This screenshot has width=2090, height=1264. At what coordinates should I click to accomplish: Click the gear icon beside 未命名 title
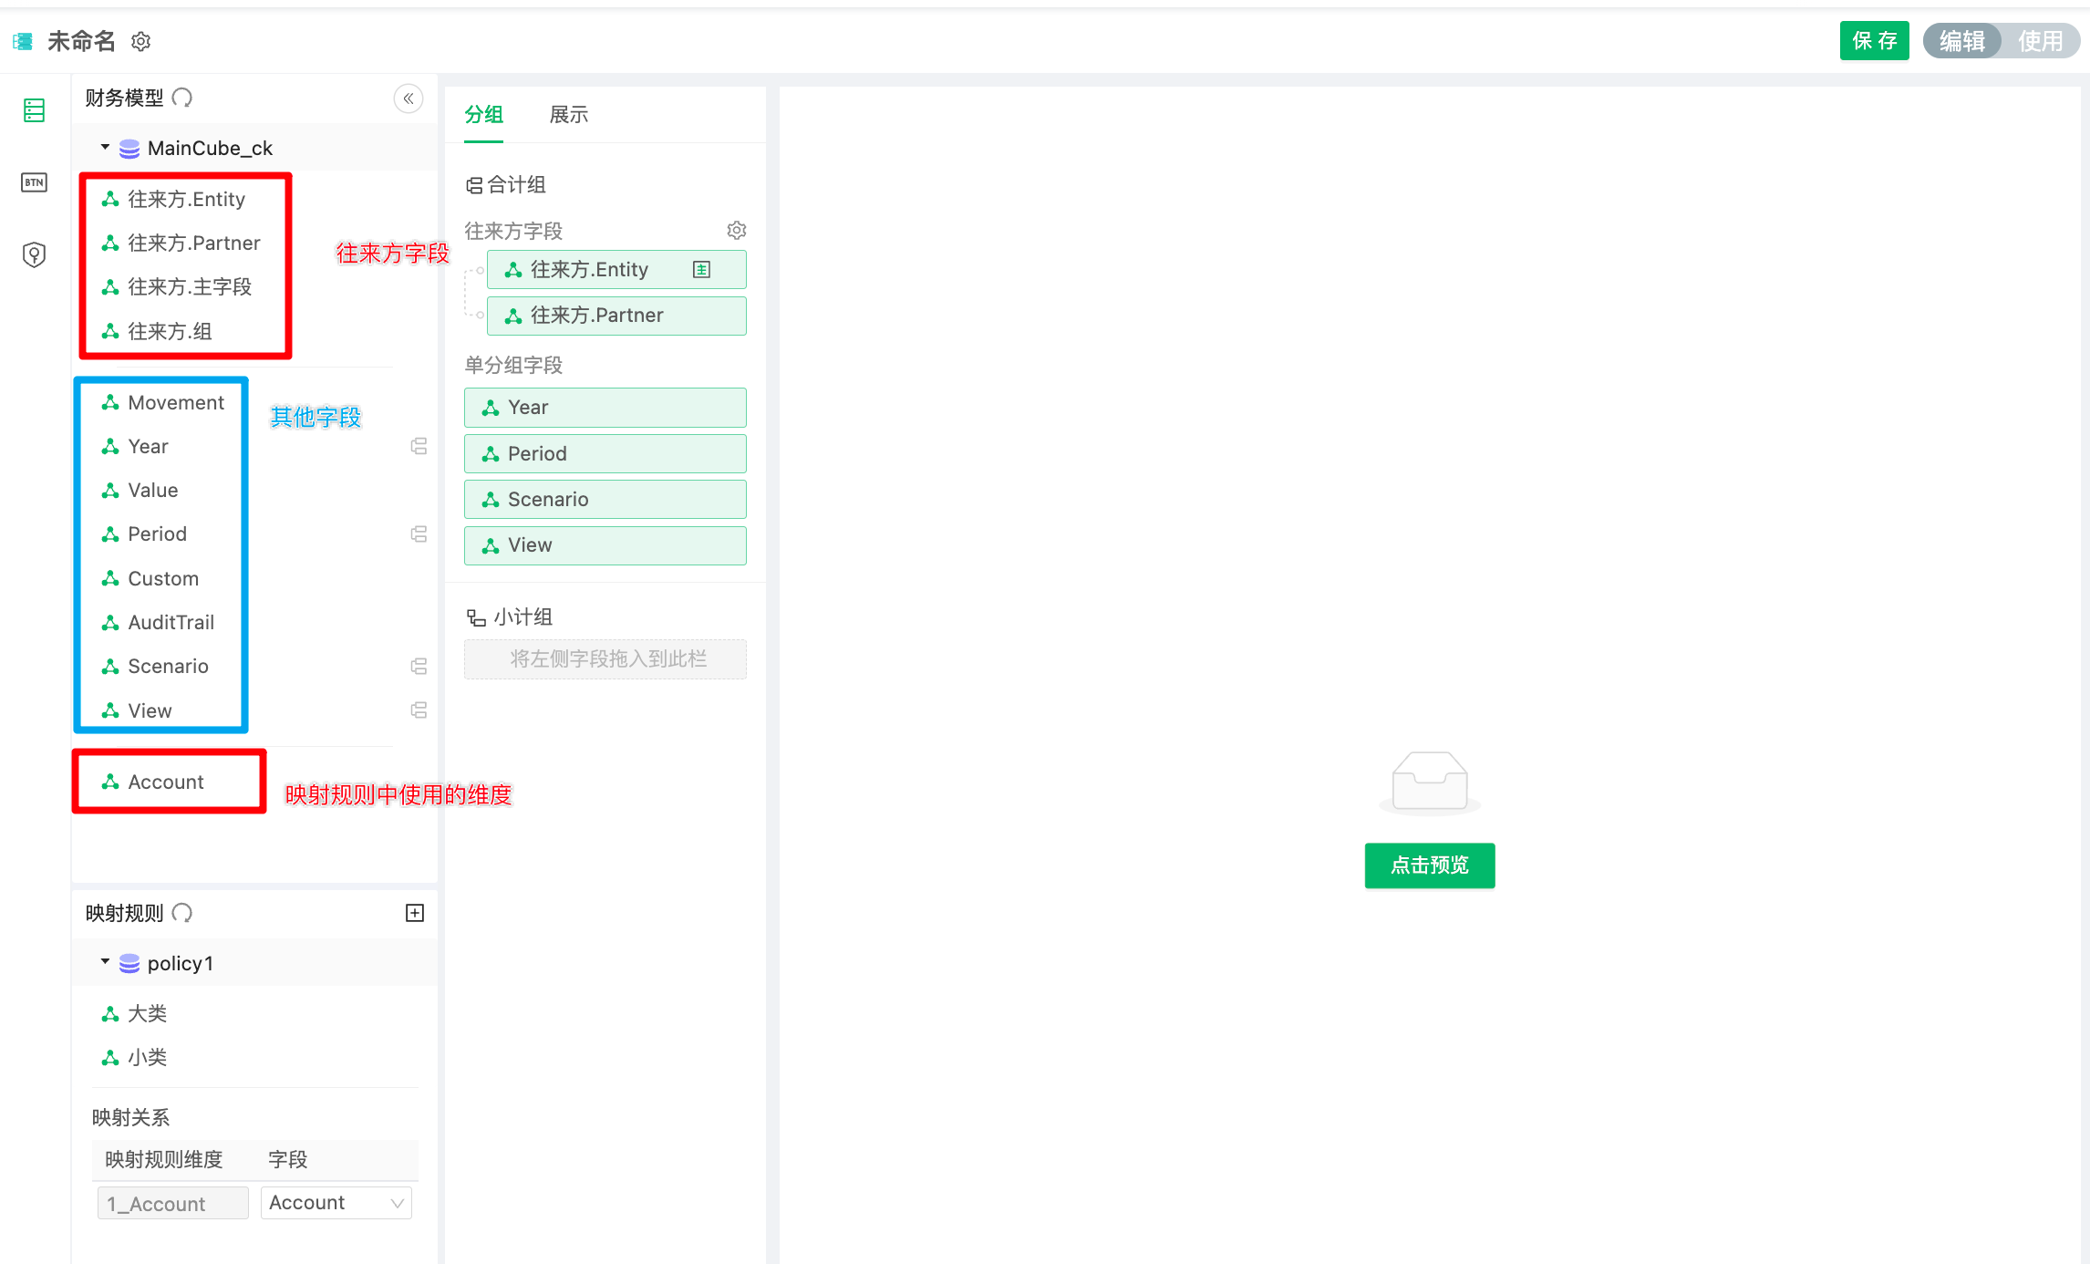(x=140, y=41)
